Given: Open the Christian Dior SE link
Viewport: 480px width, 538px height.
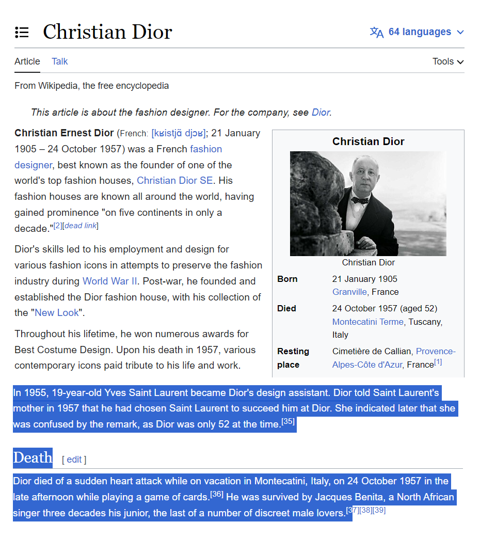Looking at the screenshot, I should point(174,181).
